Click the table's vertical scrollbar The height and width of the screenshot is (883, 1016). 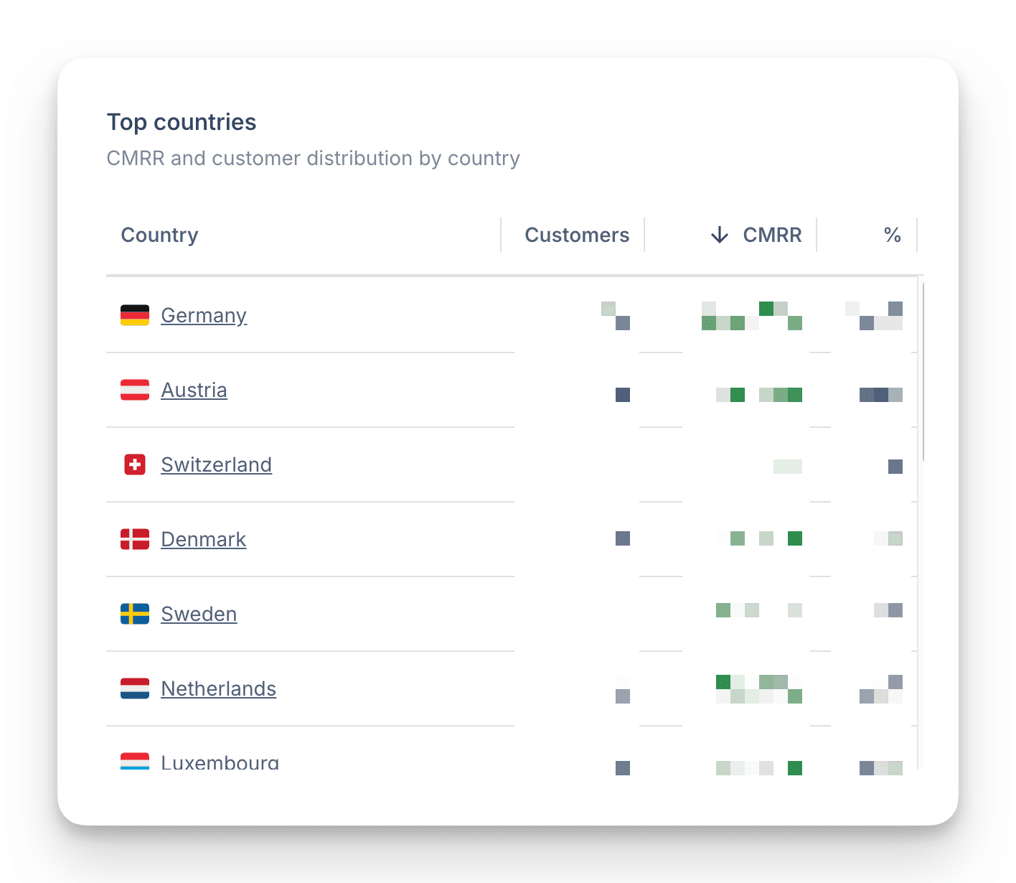pyautogui.click(x=923, y=372)
